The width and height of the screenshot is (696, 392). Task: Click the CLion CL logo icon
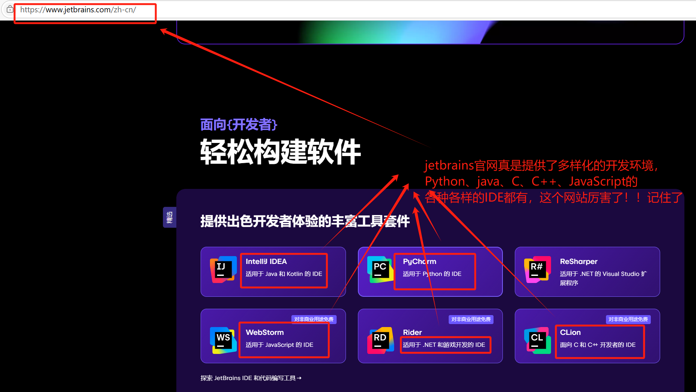click(538, 340)
